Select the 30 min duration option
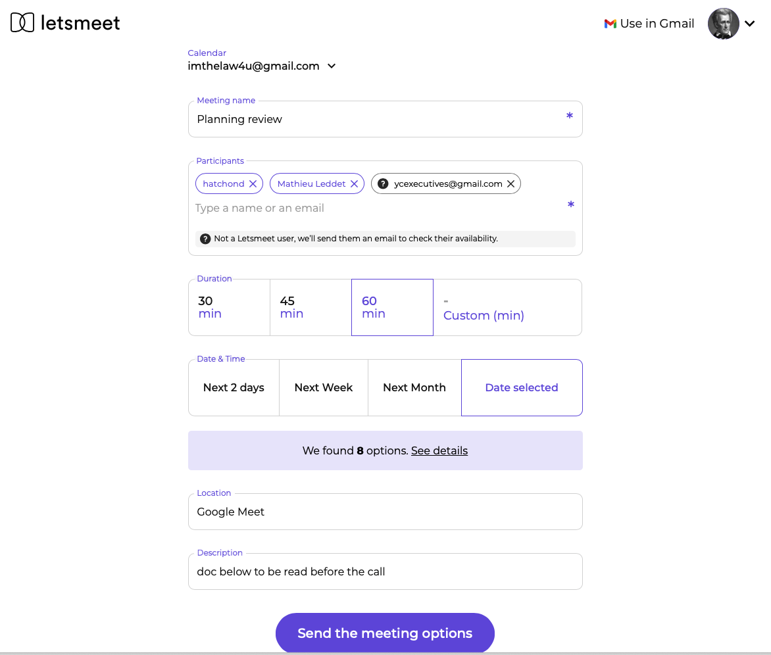 [x=228, y=307]
